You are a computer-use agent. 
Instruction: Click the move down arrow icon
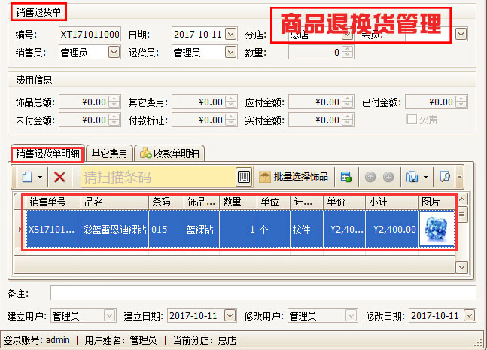tap(388, 177)
